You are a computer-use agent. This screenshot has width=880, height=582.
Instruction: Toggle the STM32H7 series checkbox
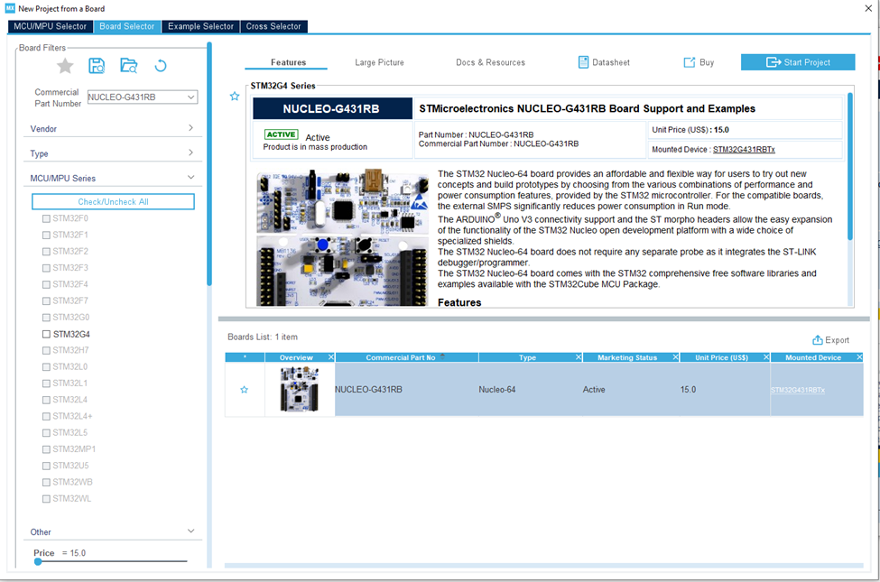point(47,350)
